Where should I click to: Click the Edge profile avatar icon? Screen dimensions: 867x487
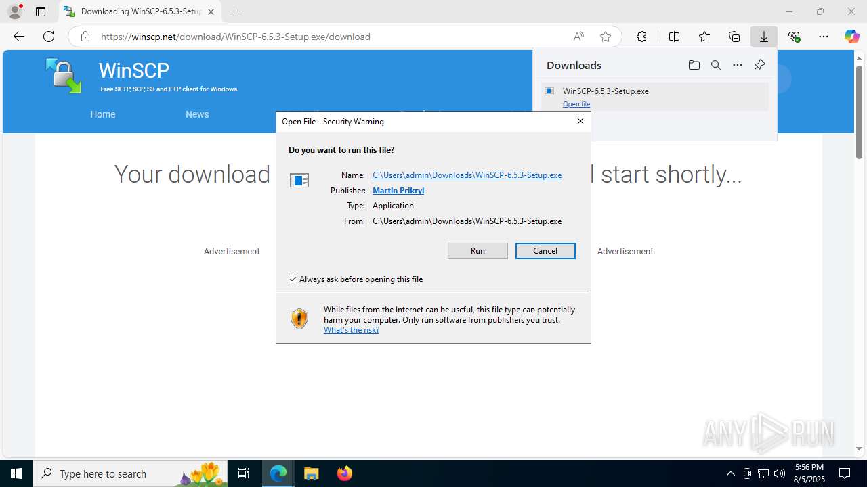click(x=15, y=11)
